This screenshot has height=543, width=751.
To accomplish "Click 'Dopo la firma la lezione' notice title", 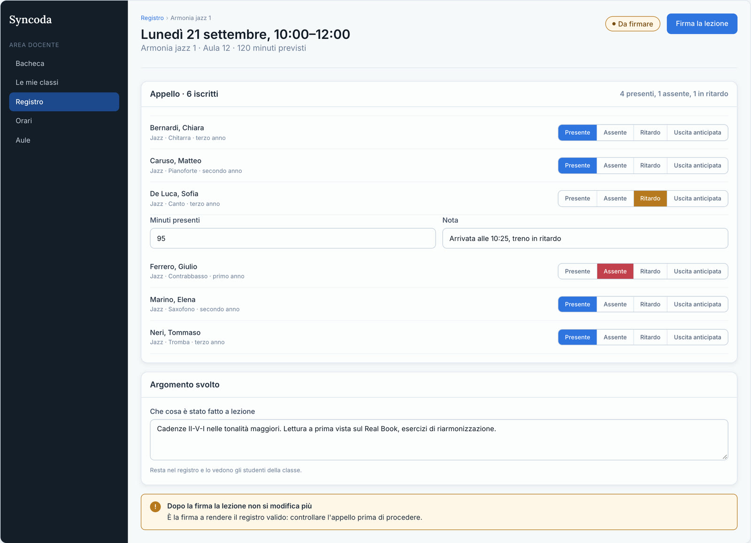I will (x=239, y=506).
